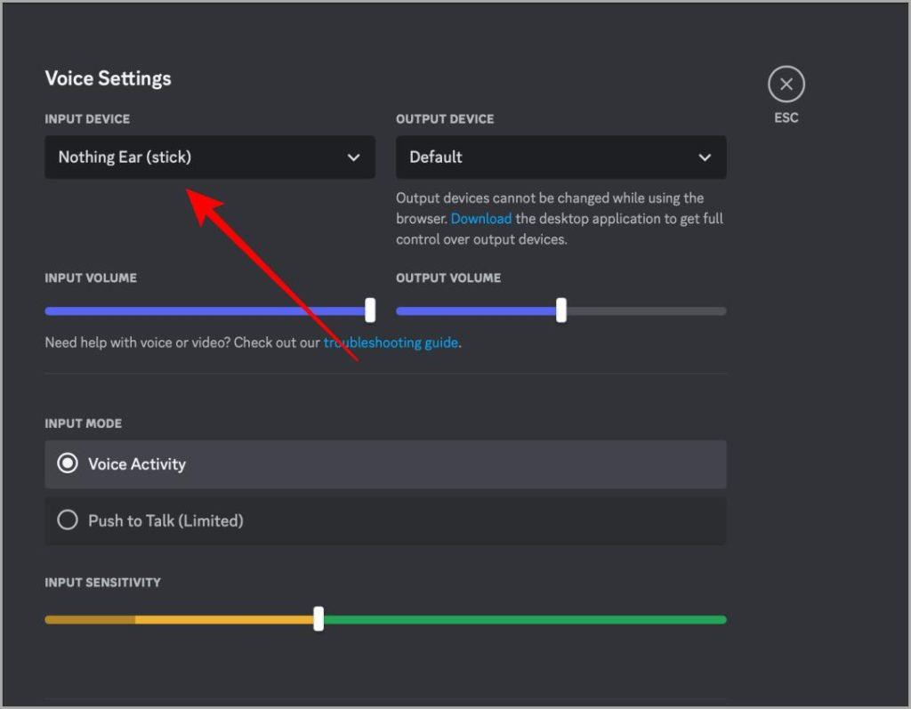Click the ESC label under close icon
This screenshot has width=911, height=709.
click(x=786, y=117)
